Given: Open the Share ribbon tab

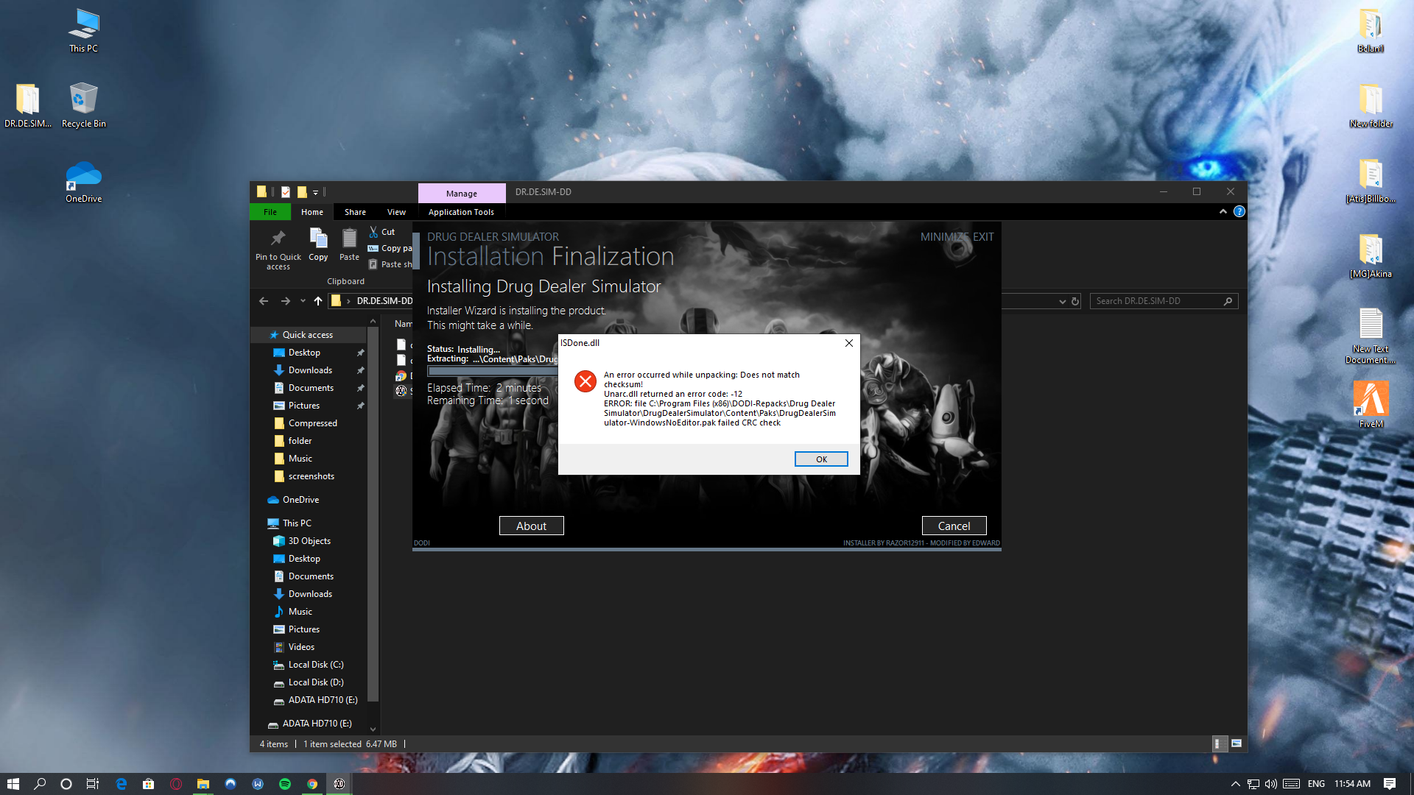Looking at the screenshot, I should [355, 212].
